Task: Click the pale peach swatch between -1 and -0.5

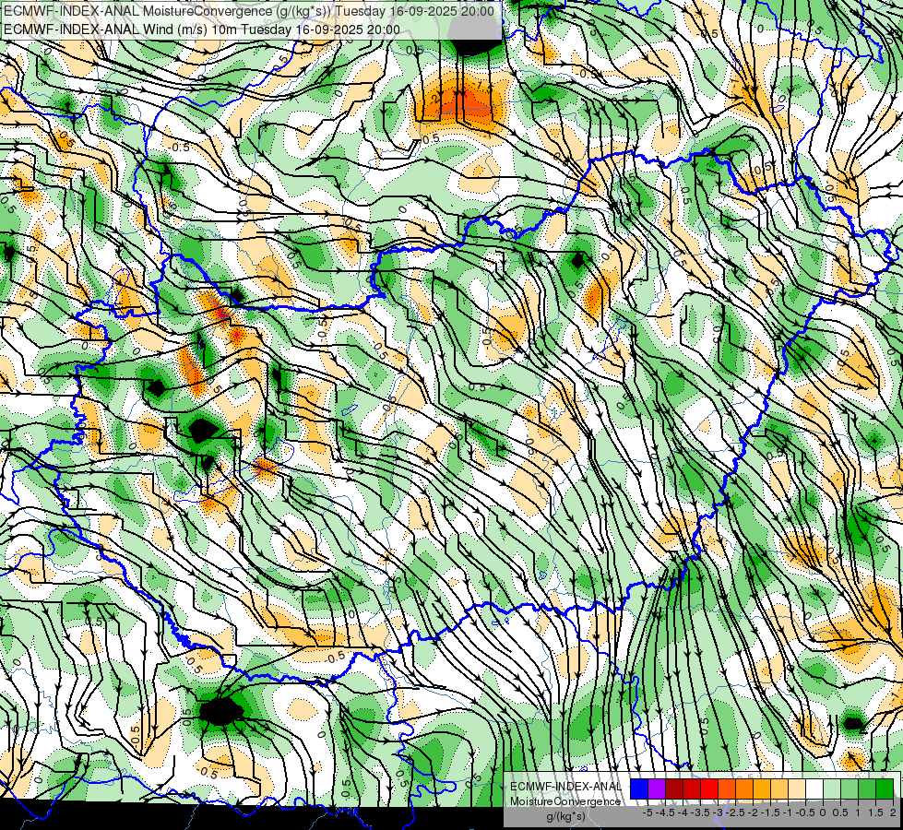Action: tap(797, 789)
